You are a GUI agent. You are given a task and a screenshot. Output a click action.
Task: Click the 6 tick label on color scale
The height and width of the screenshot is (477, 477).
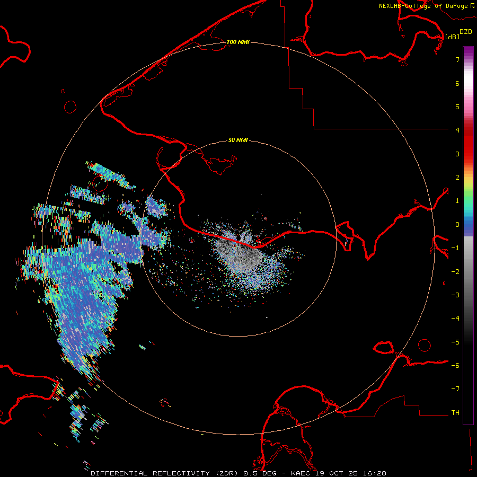(457, 83)
